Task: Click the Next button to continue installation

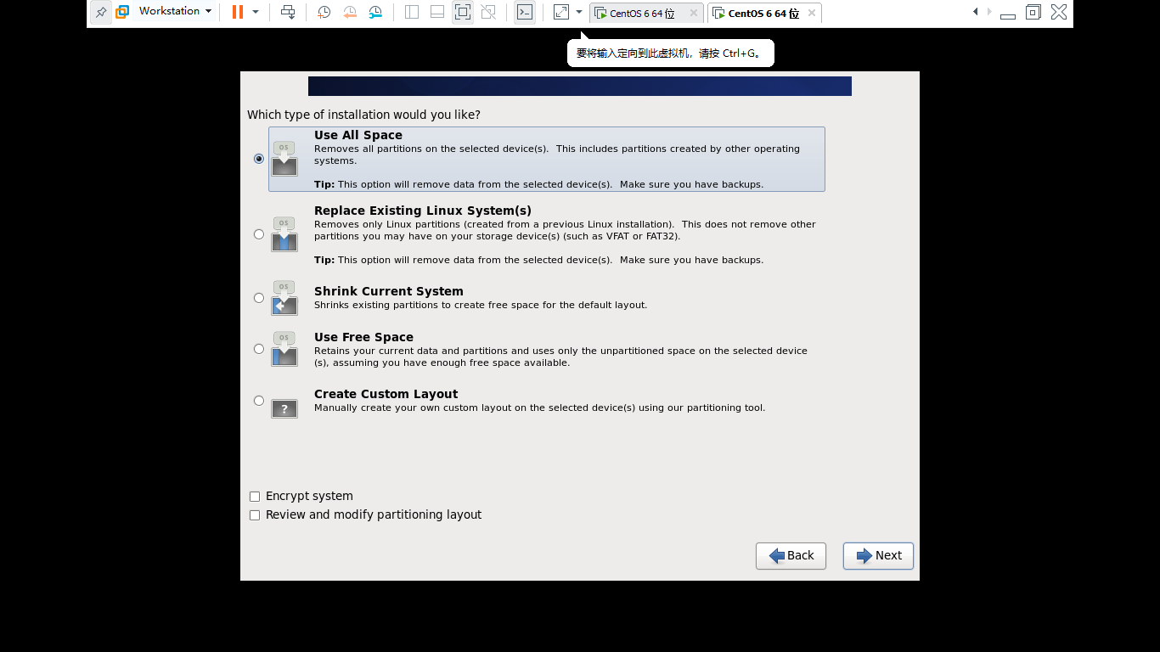Action: (877, 555)
